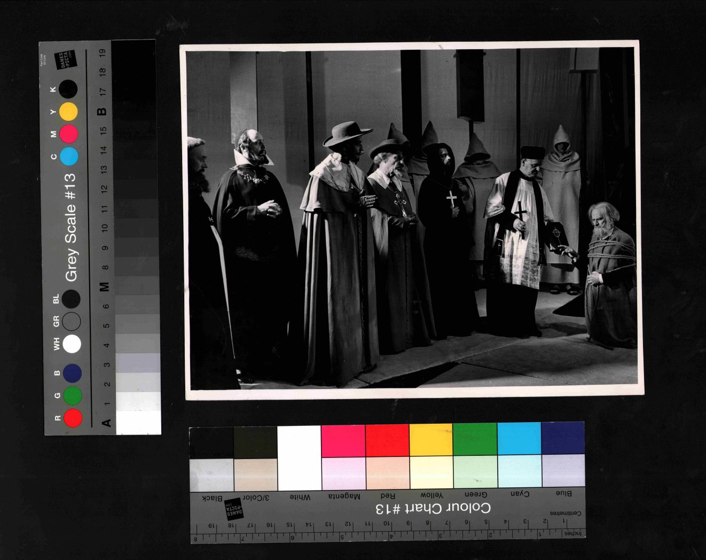Click the bold letter M on grey scale
The image size is (706, 560).
click(x=105, y=287)
